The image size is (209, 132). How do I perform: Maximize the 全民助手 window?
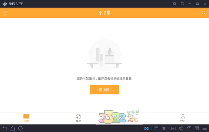tap(197, 4)
